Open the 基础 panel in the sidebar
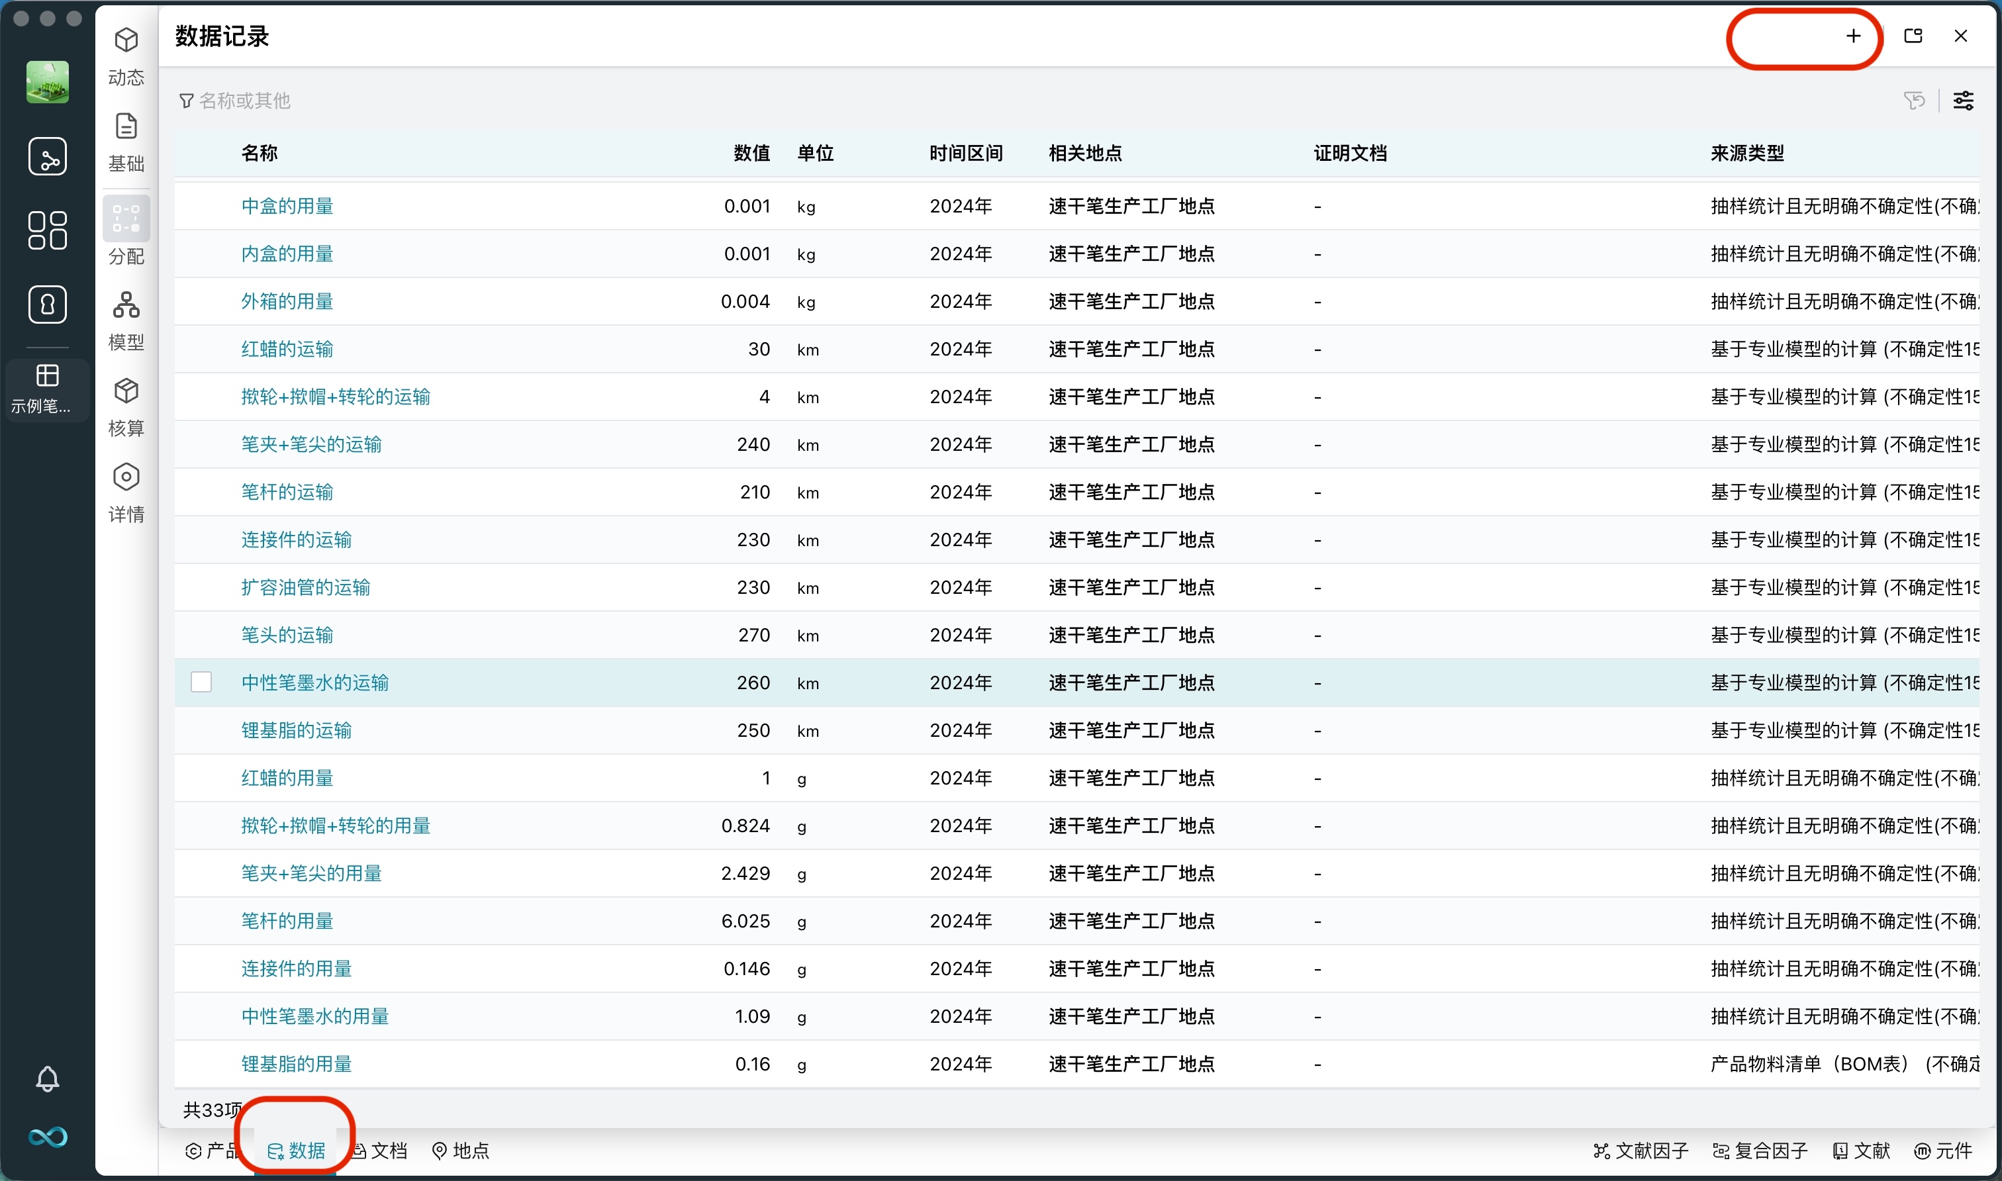Screen dimensions: 2002x1181 click(x=126, y=139)
